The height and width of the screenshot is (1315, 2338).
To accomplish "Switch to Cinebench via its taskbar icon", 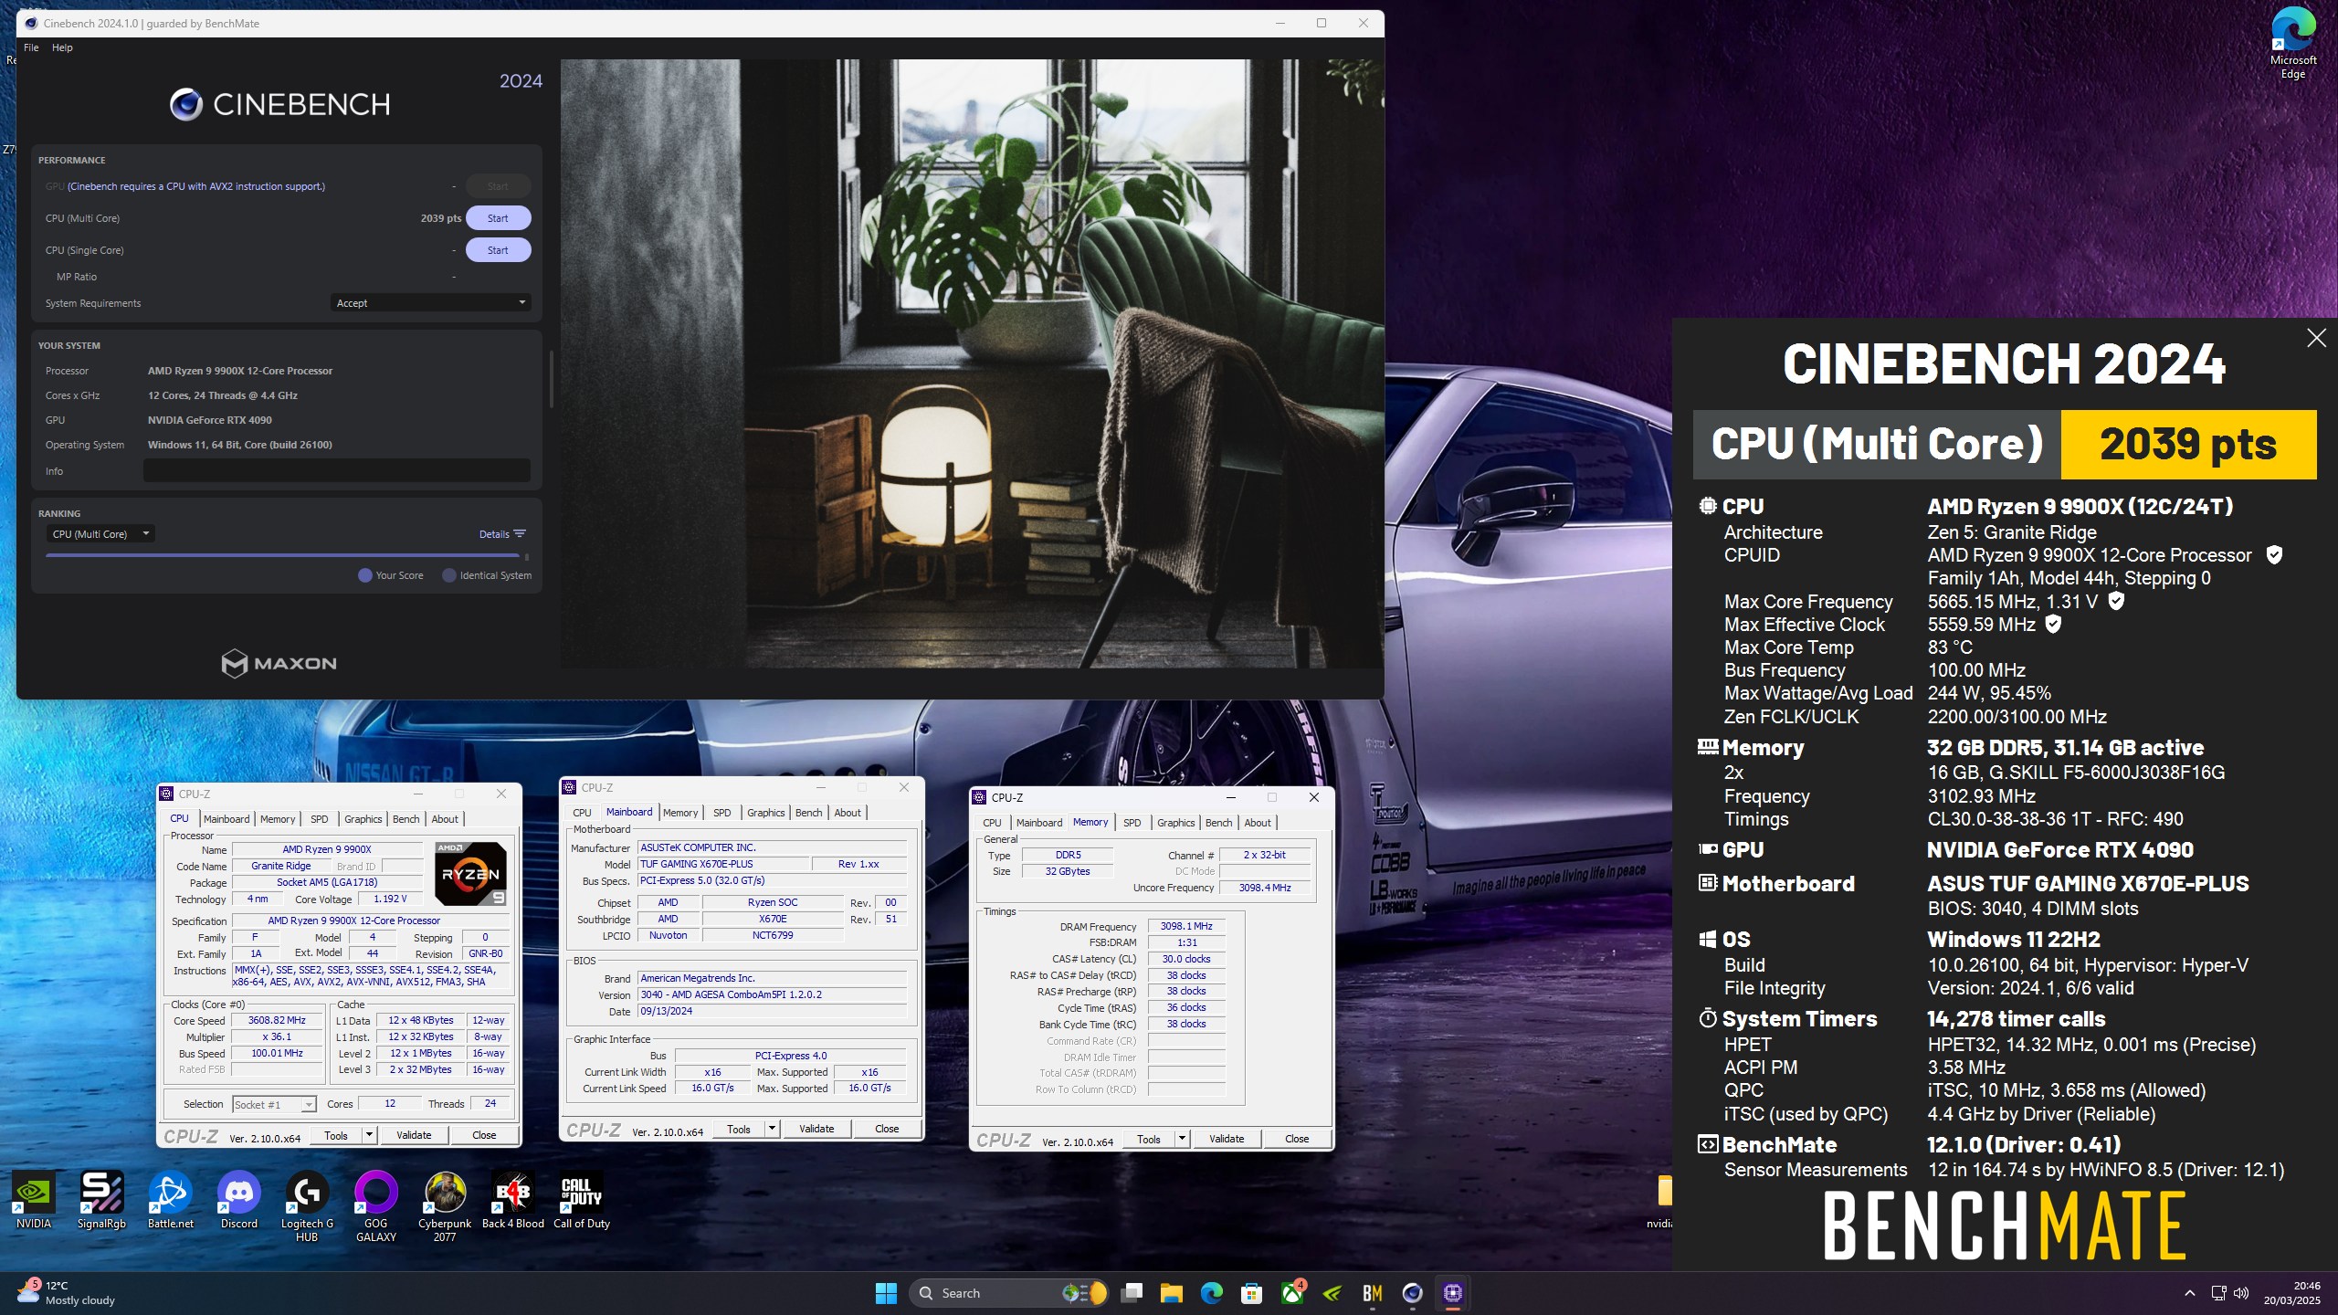I will click(1413, 1293).
